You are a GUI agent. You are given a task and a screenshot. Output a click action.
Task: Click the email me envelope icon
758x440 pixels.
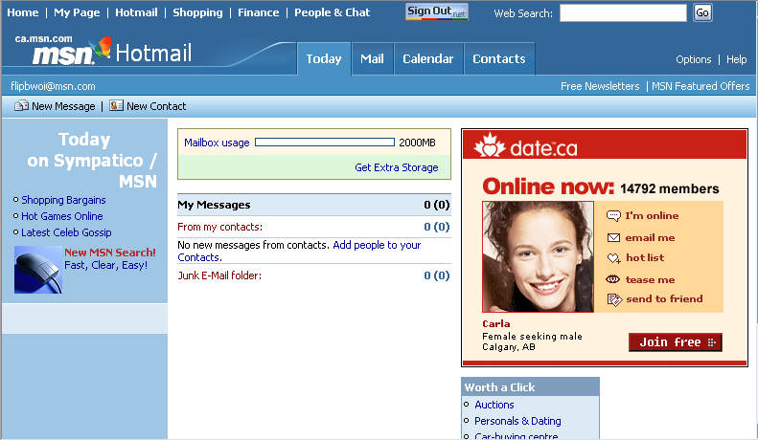[613, 237]
